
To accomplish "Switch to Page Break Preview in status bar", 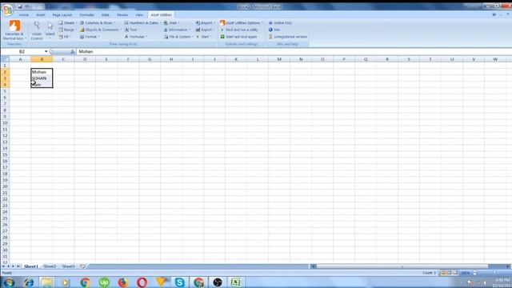I will click(x=455, y=273).
